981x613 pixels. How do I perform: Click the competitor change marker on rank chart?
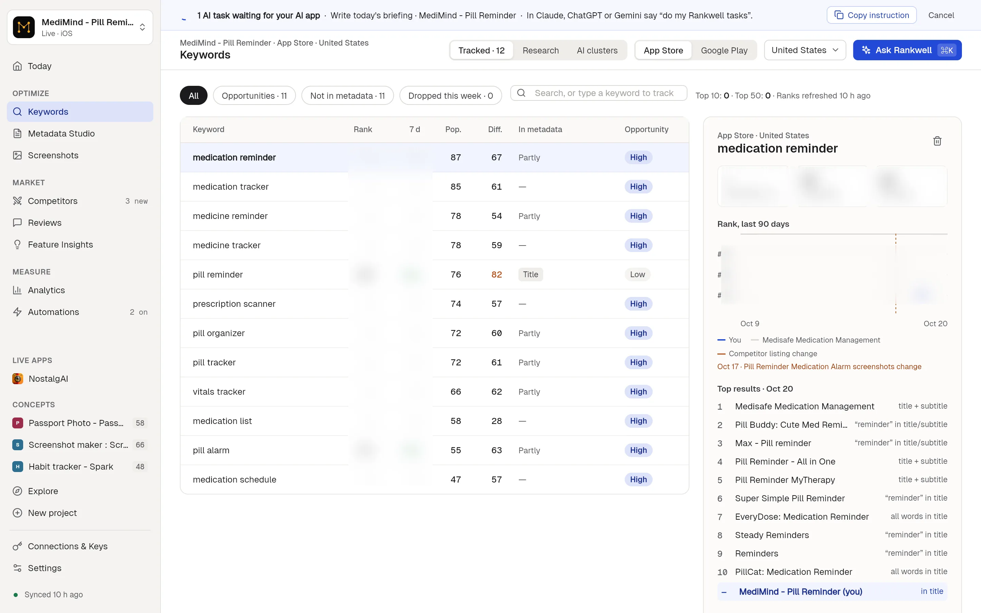pos(896,274)
